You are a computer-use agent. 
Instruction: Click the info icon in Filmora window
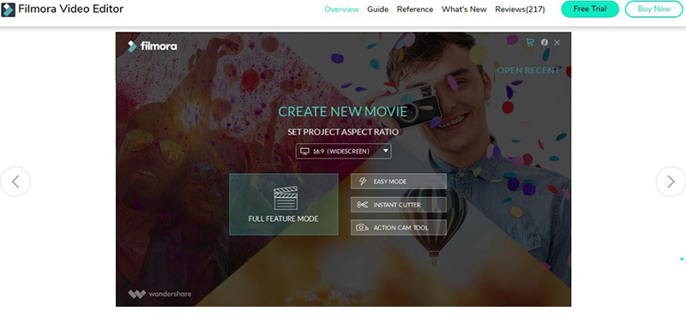tap(545, 43)
